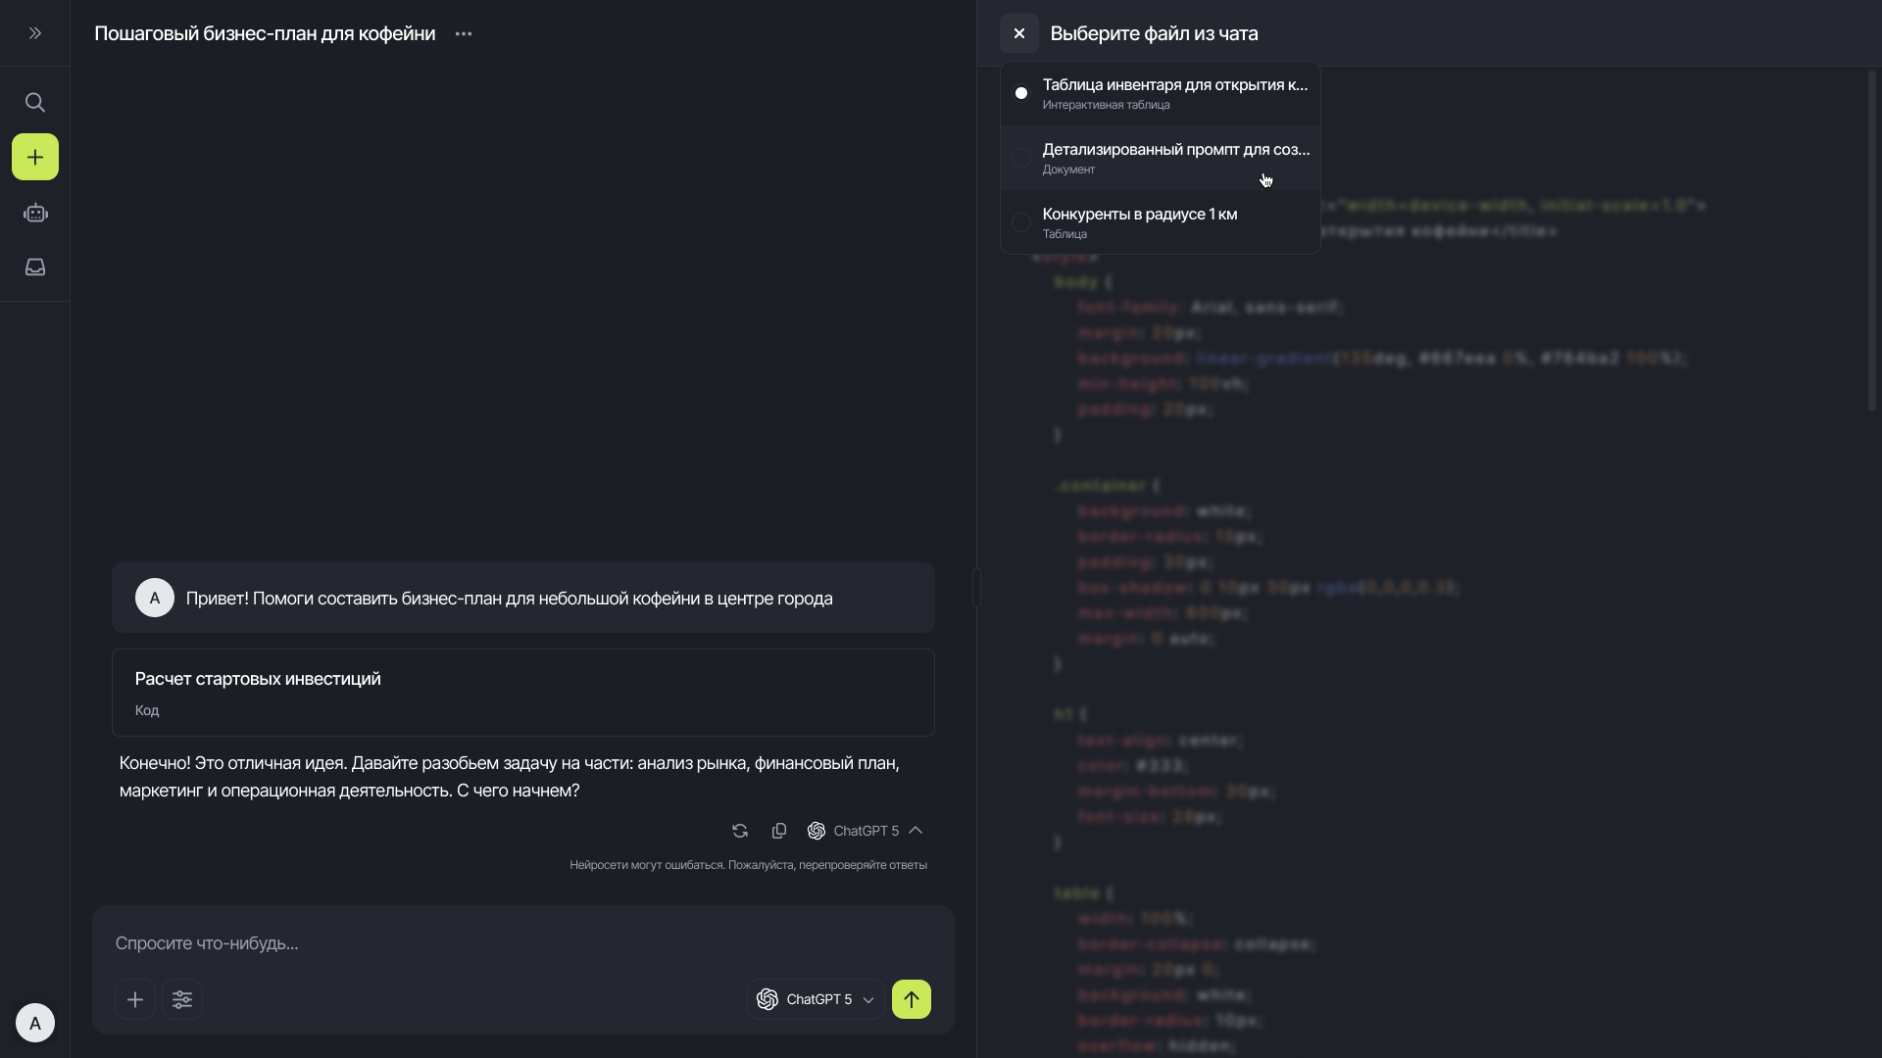Screen dimensions: 1882x1058
Task: Expand the ChatGPT 5 chevron under the reply
Action: [x=916, y=831]
